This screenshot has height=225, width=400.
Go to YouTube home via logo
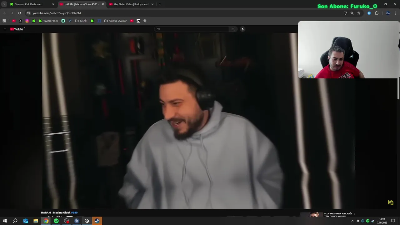click(17, 29)
